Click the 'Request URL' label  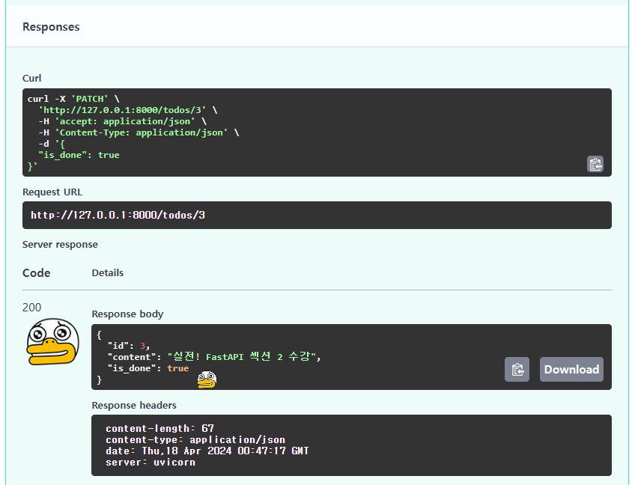tap(52, 192)
